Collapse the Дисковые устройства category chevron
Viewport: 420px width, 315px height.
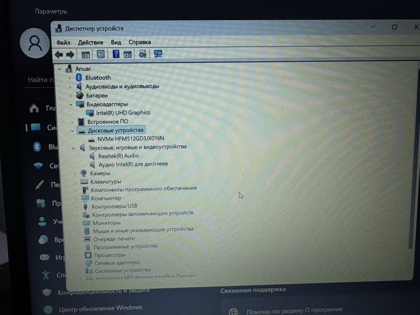72,131
